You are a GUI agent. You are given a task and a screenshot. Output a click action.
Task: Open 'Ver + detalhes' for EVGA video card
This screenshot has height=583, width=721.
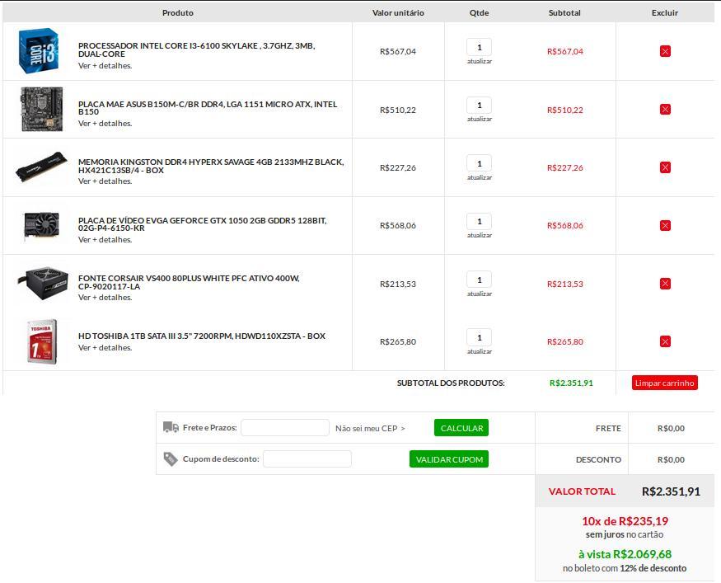(x=105, y=240)
